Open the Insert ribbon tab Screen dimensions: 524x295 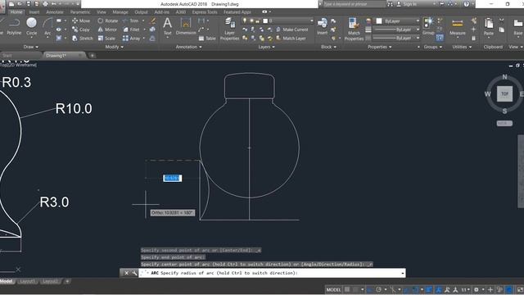tap(34, 12)
